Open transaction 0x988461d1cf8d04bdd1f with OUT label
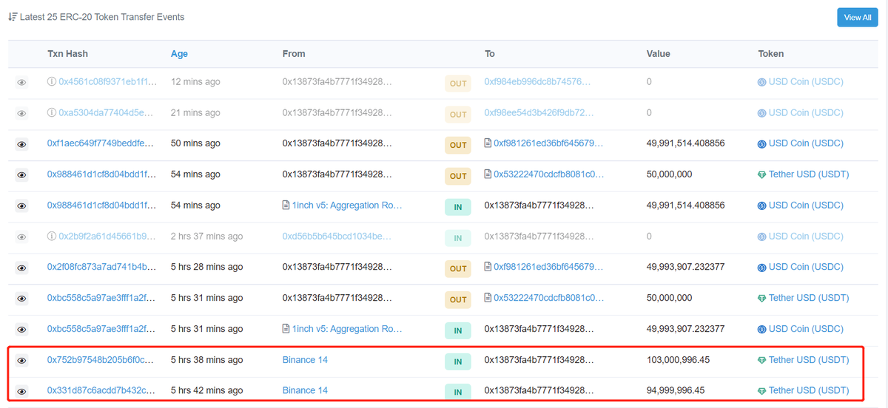The height and width of the screenshot is (408, 888). 102,174
